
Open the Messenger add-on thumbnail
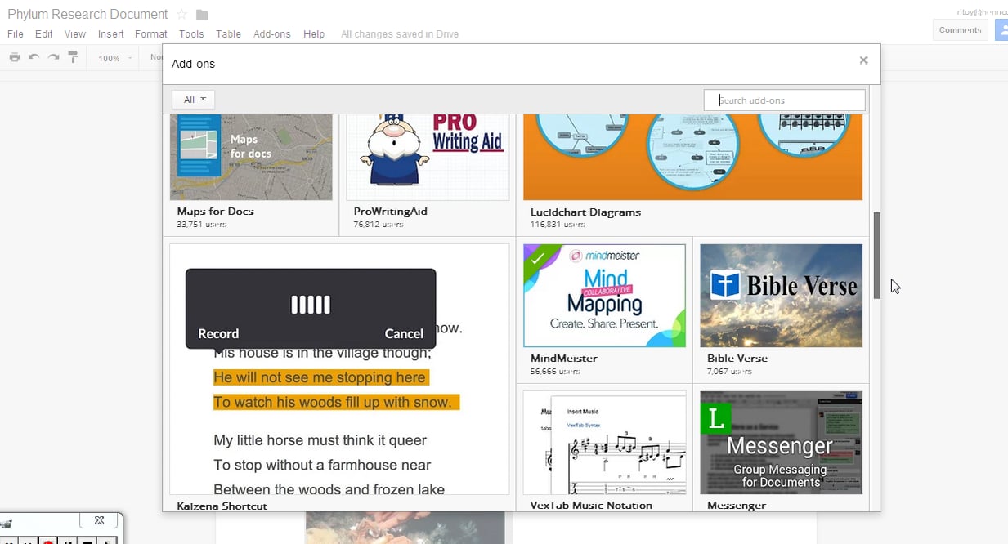click(x=781, y=443)
